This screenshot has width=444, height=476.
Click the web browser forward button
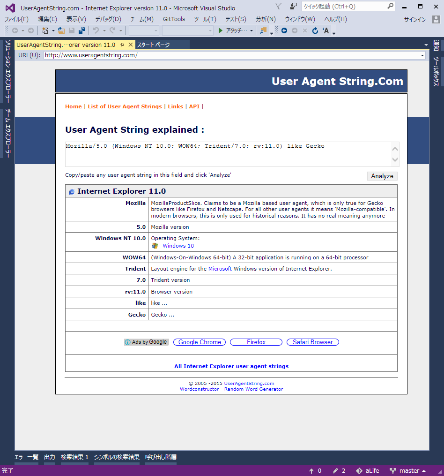coord(295,30)
